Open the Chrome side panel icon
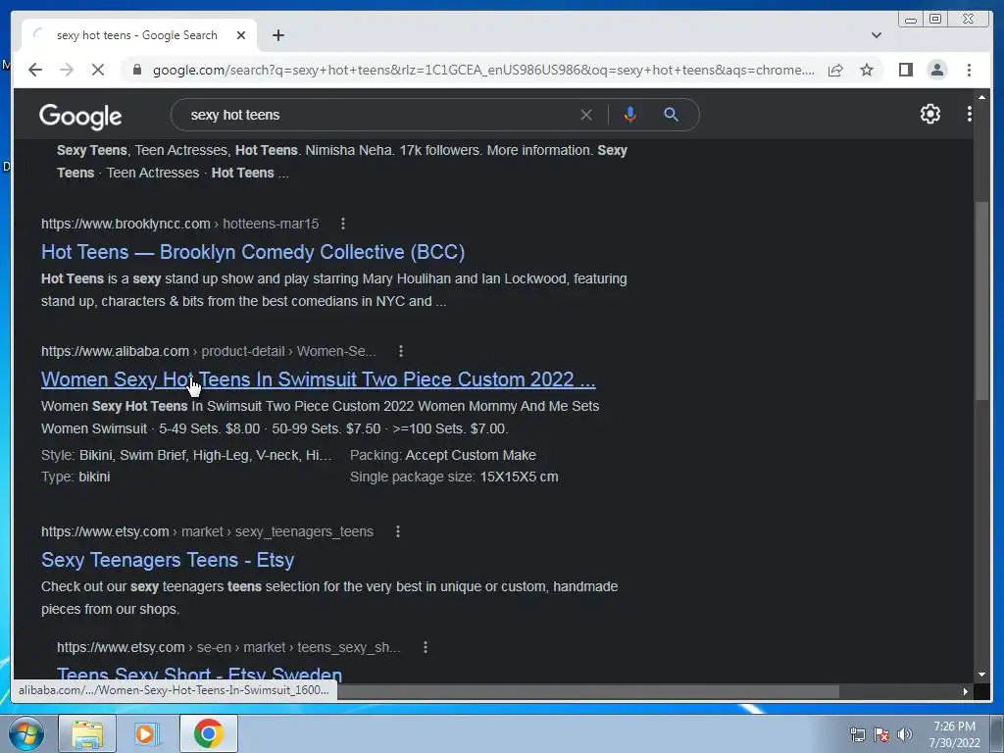 (905, 70)
